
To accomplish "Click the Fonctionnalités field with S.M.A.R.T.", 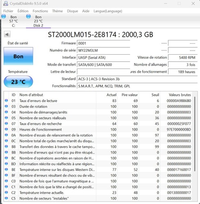I will (137, 86).
